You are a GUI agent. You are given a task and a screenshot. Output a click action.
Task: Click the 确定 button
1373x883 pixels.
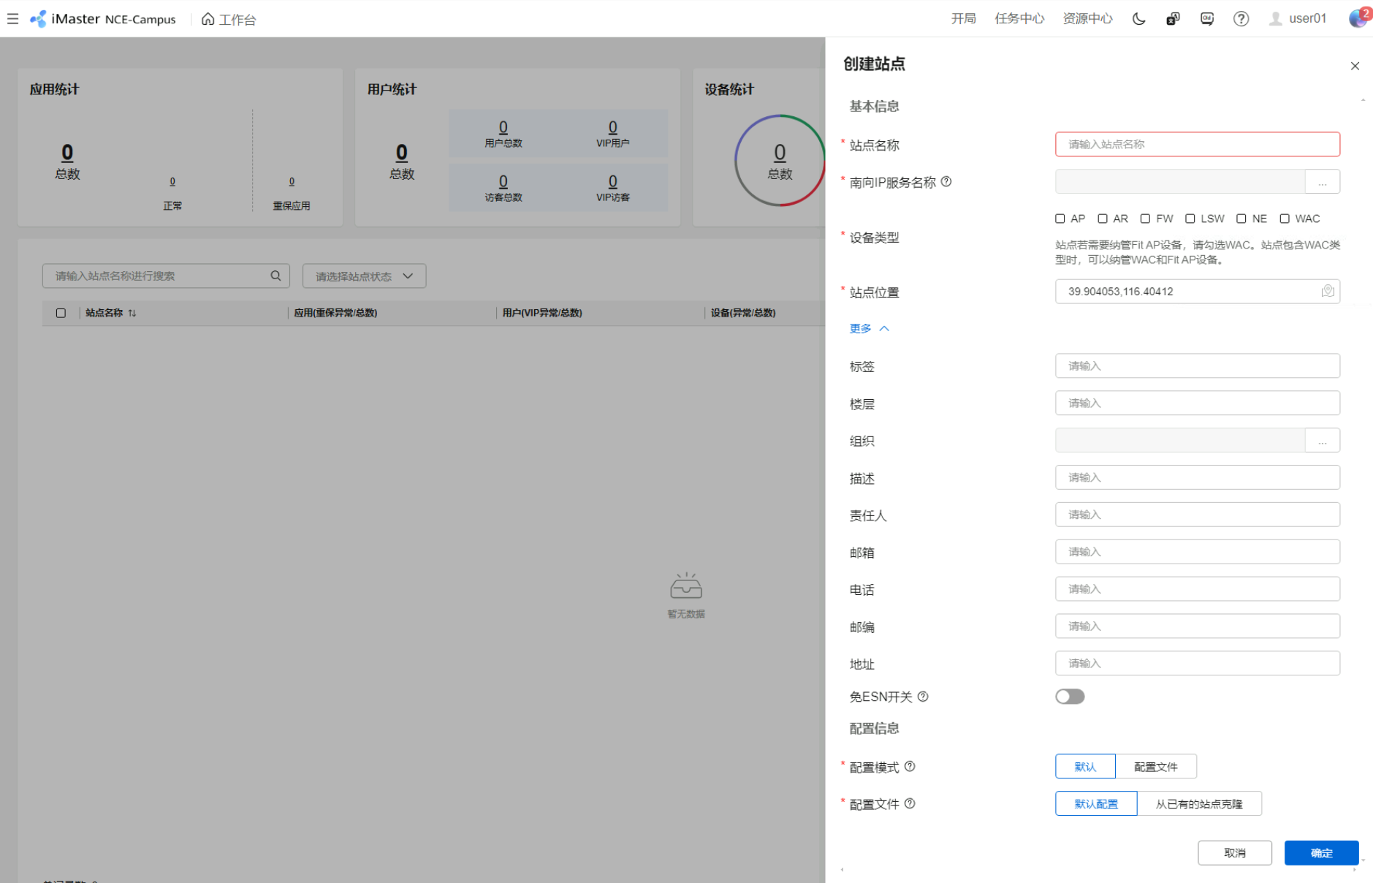[1321, 853]
